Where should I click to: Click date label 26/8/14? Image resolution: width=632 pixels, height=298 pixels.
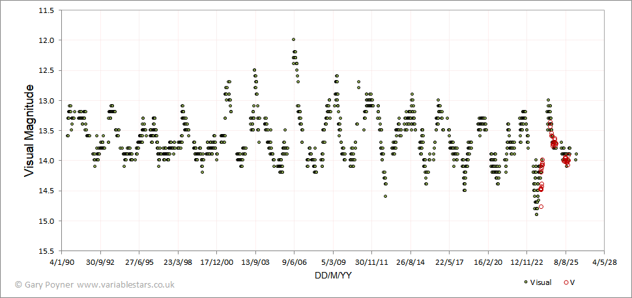click(410, 262)
